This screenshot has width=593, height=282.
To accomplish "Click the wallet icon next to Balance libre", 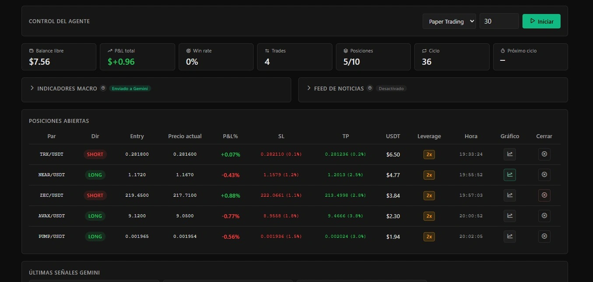I will [x=31, y=51].
